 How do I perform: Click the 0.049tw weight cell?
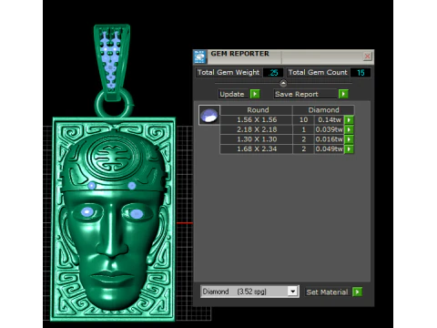pyautogui.click(x=330, y=149)
